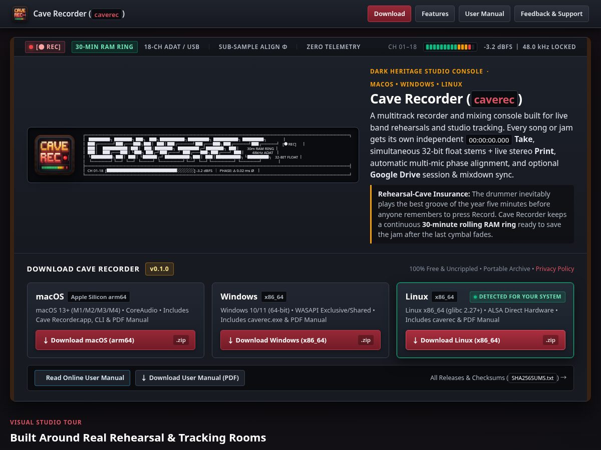Open the Features nav item

click(435, 13)
